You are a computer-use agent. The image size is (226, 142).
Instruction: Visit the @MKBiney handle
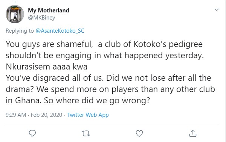(41, 18)
